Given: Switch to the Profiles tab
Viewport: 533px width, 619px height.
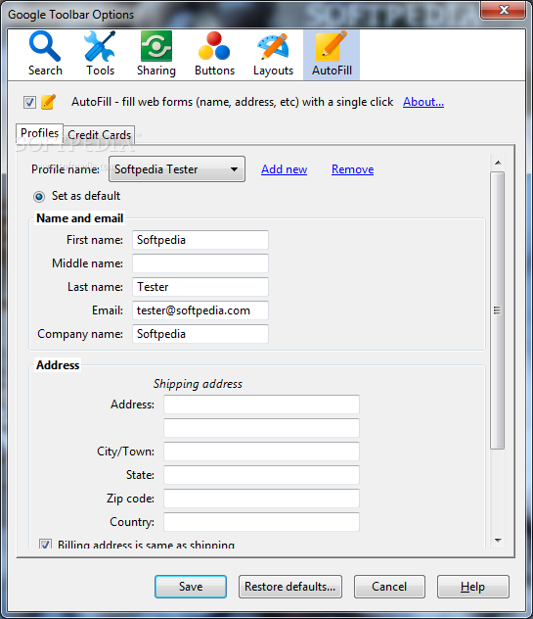Looking at the screenshot, I should (39, 133).
